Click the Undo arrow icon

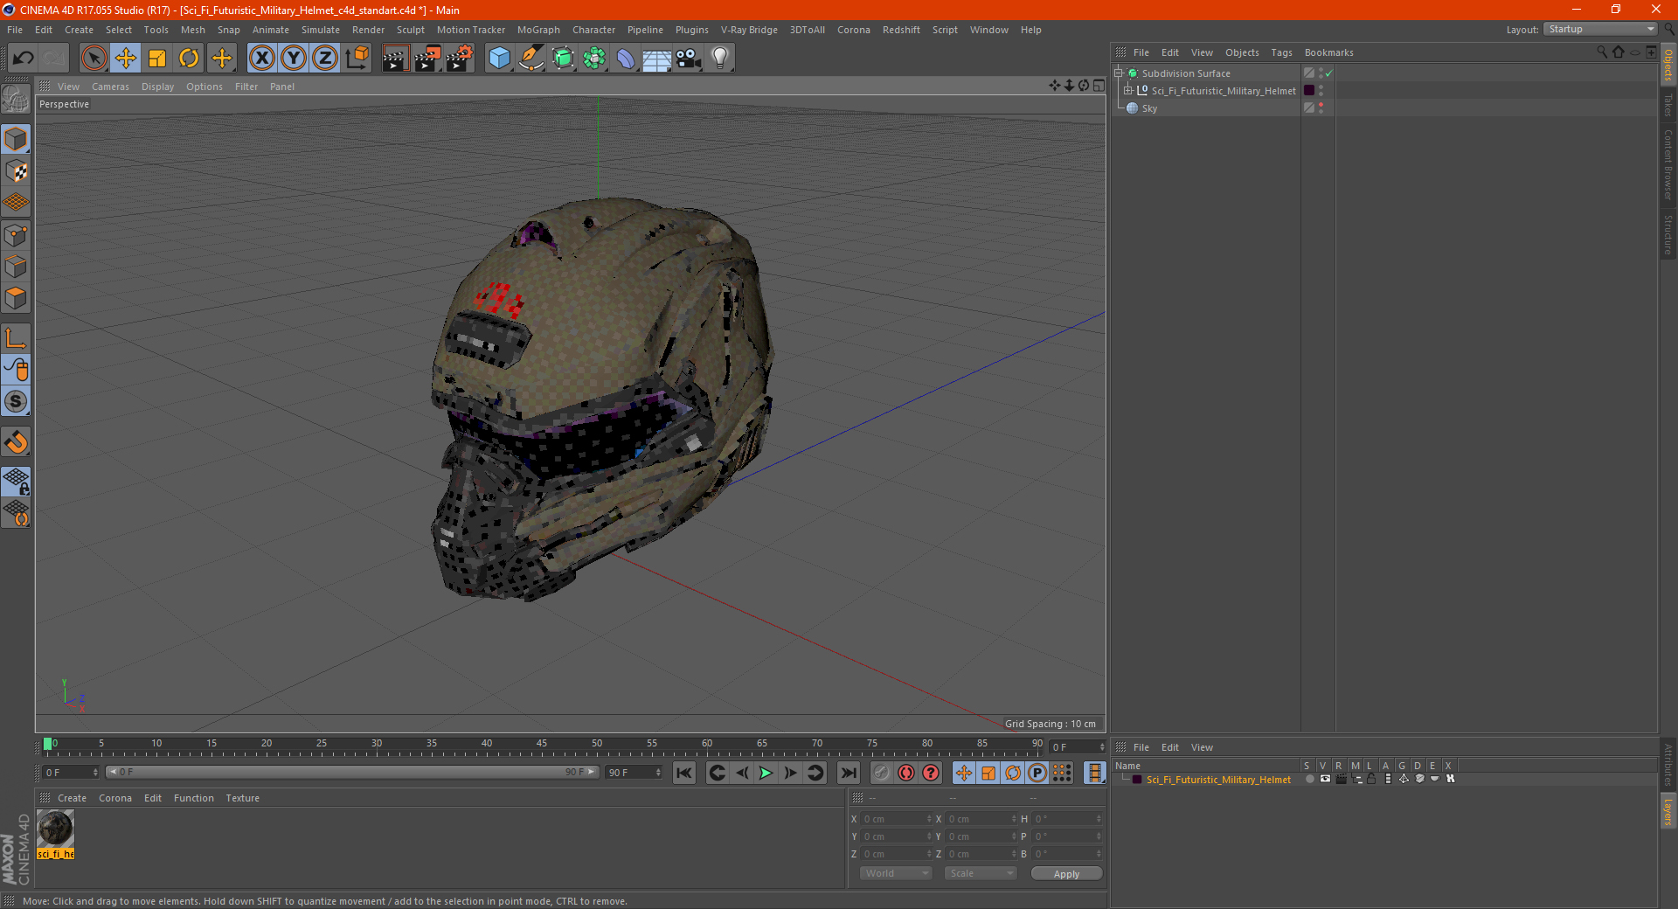[x=24, y=59]
